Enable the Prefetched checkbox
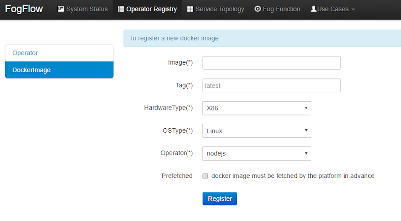Viewport: 401px width, 221px height. click(x=206, y=176)
